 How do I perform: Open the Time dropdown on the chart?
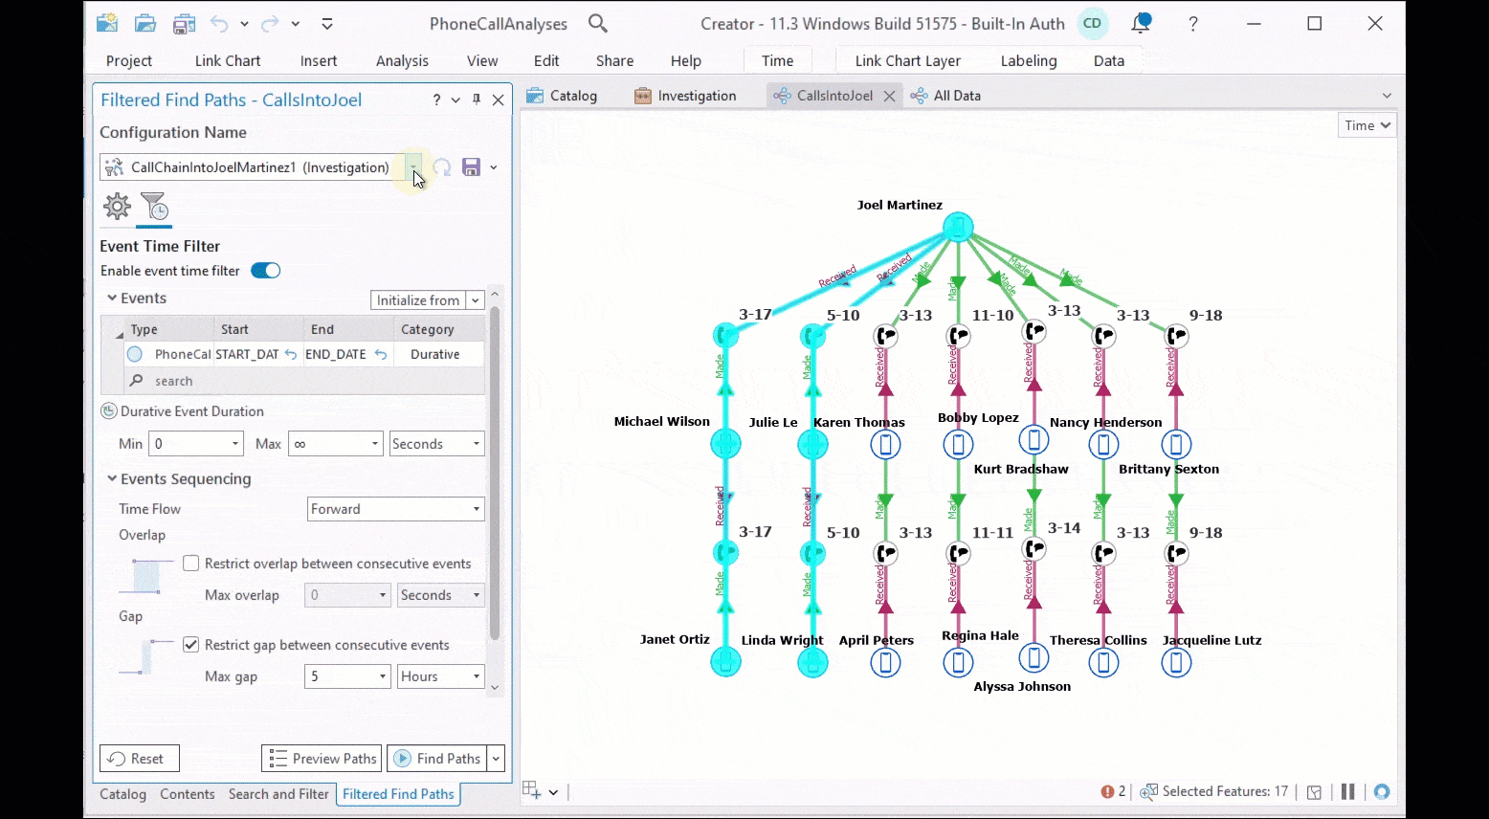coord(1367,125)
